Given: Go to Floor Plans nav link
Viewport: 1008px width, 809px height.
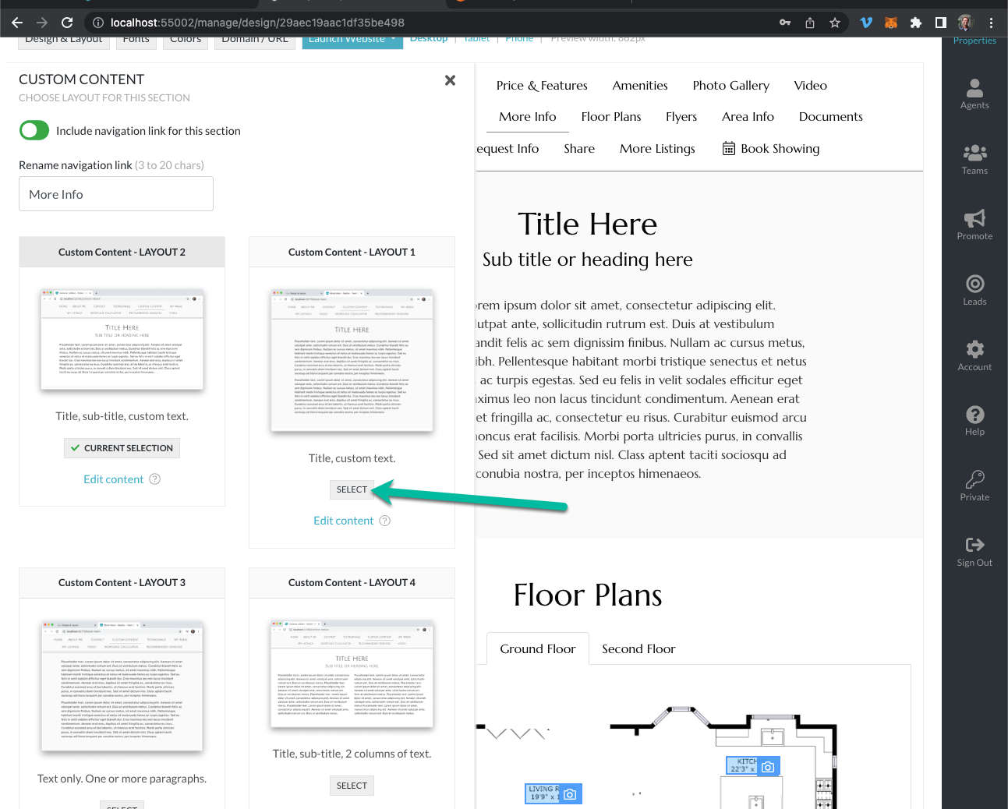Looking at the screenshot, I should tap(611, 117).
